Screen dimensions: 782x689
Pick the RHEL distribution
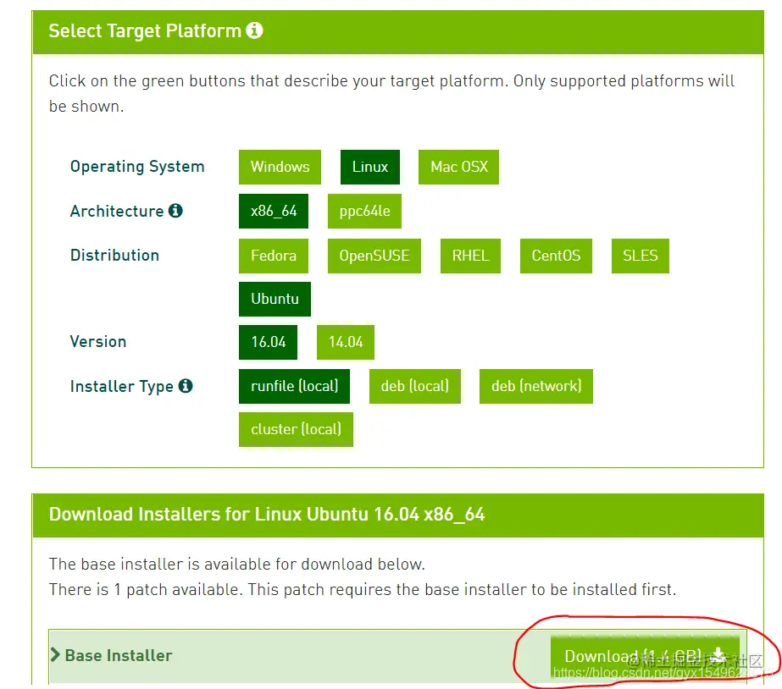[x=470, y=256]
